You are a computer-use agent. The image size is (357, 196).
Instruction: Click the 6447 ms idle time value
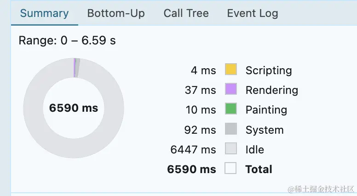coord(193,149)
